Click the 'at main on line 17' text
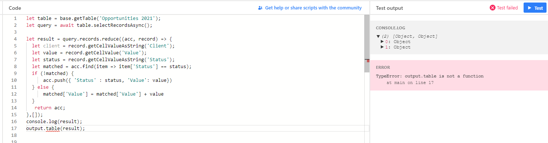 point(410,83)
